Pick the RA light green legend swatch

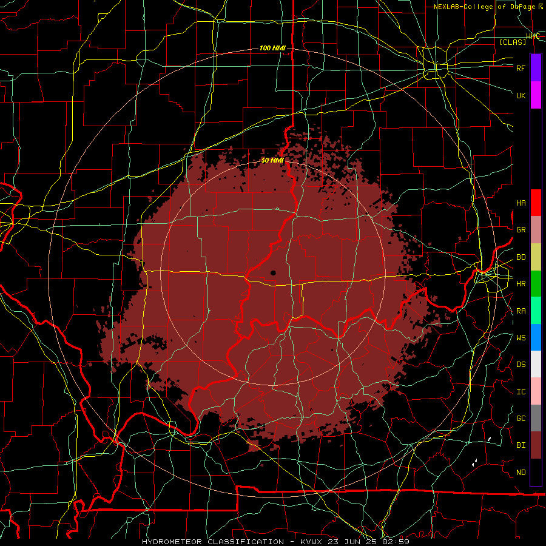[536, 311]
